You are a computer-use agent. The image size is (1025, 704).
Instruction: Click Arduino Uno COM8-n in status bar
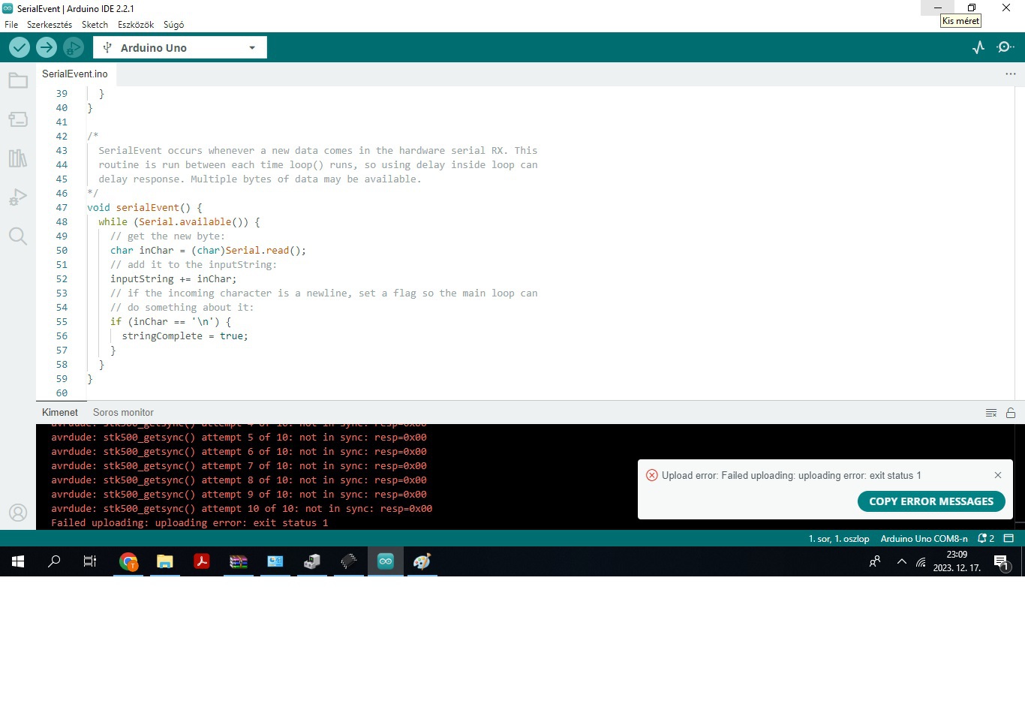click(924, 538)
